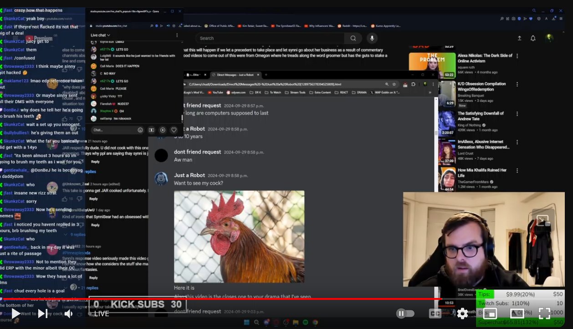
Task: Open the Windows Start button on the taskbar
Action: [246, 323]
